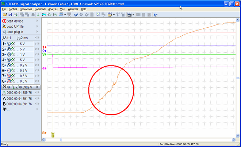Enable disabled channel 7
This screenshot has height=147, width=241.
[x=9, y=76]
